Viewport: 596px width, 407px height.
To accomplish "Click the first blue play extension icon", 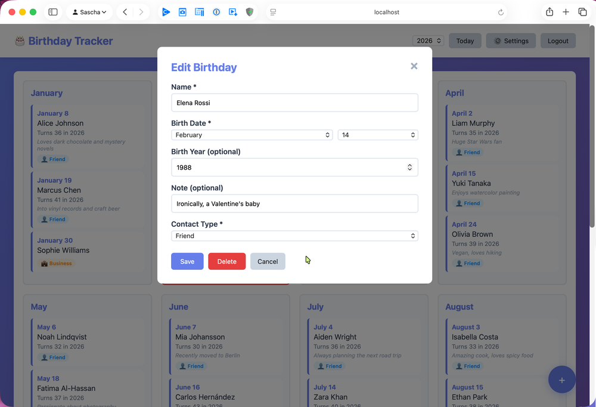I will [166, 12].
